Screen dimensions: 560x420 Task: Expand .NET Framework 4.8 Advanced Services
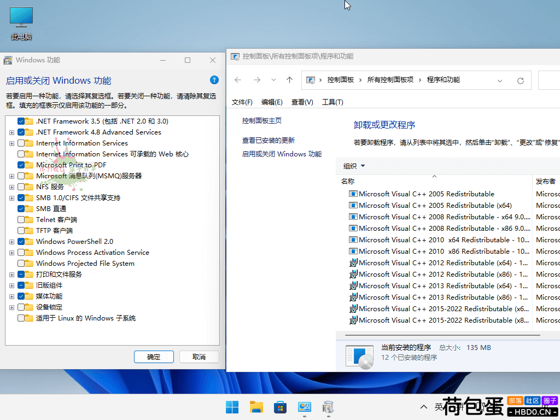click(x=12, y=132)
